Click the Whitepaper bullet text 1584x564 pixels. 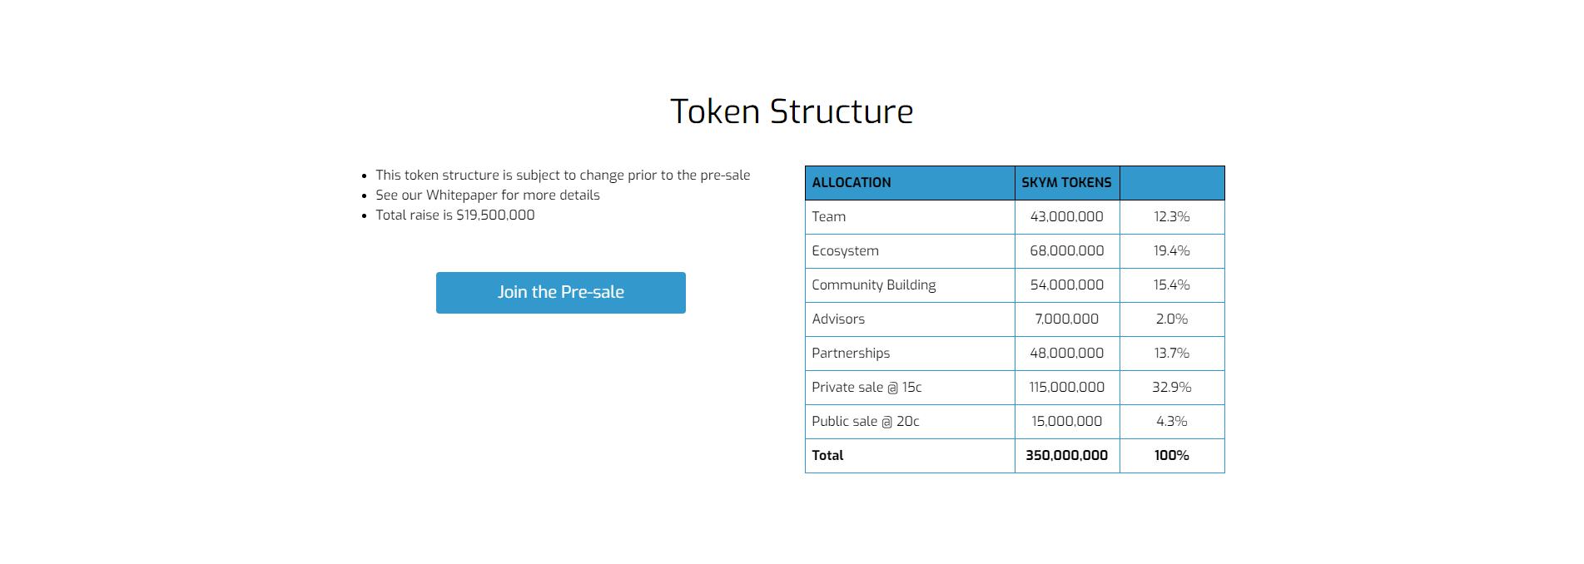[488, 195]
